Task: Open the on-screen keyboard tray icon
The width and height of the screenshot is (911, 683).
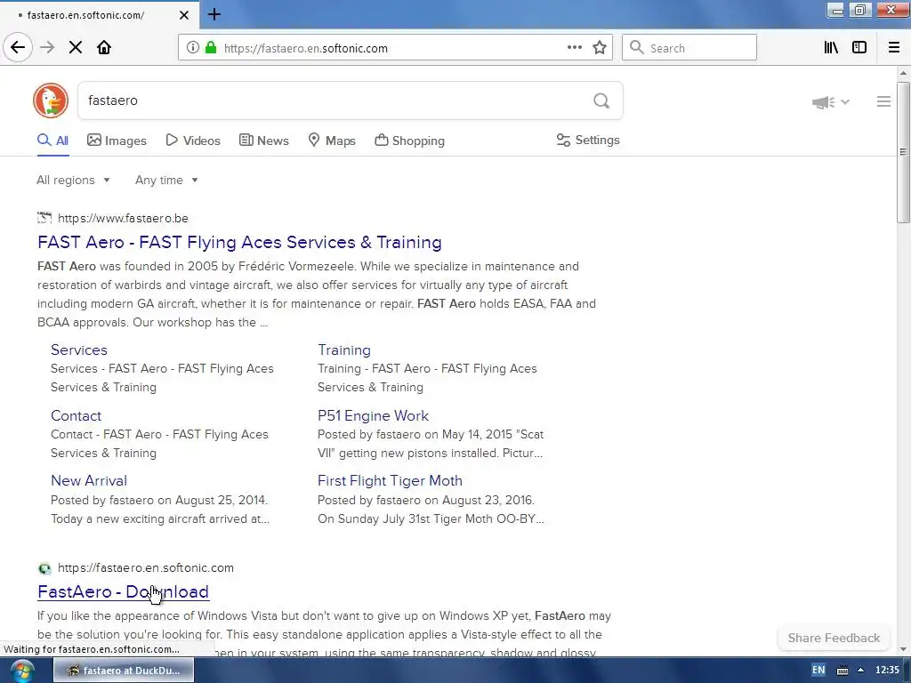Action: [842, 671]
